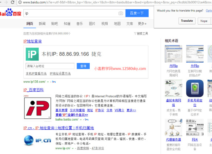
Task: Open the 内网ip related term thumbnail
Action: (174, 54)
